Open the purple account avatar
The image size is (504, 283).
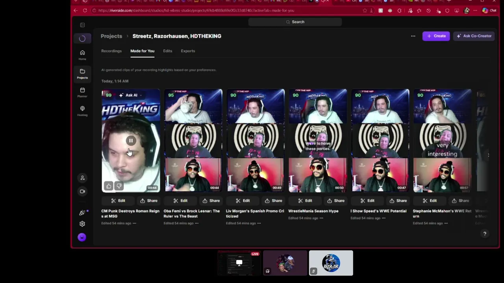coord(82,237)
